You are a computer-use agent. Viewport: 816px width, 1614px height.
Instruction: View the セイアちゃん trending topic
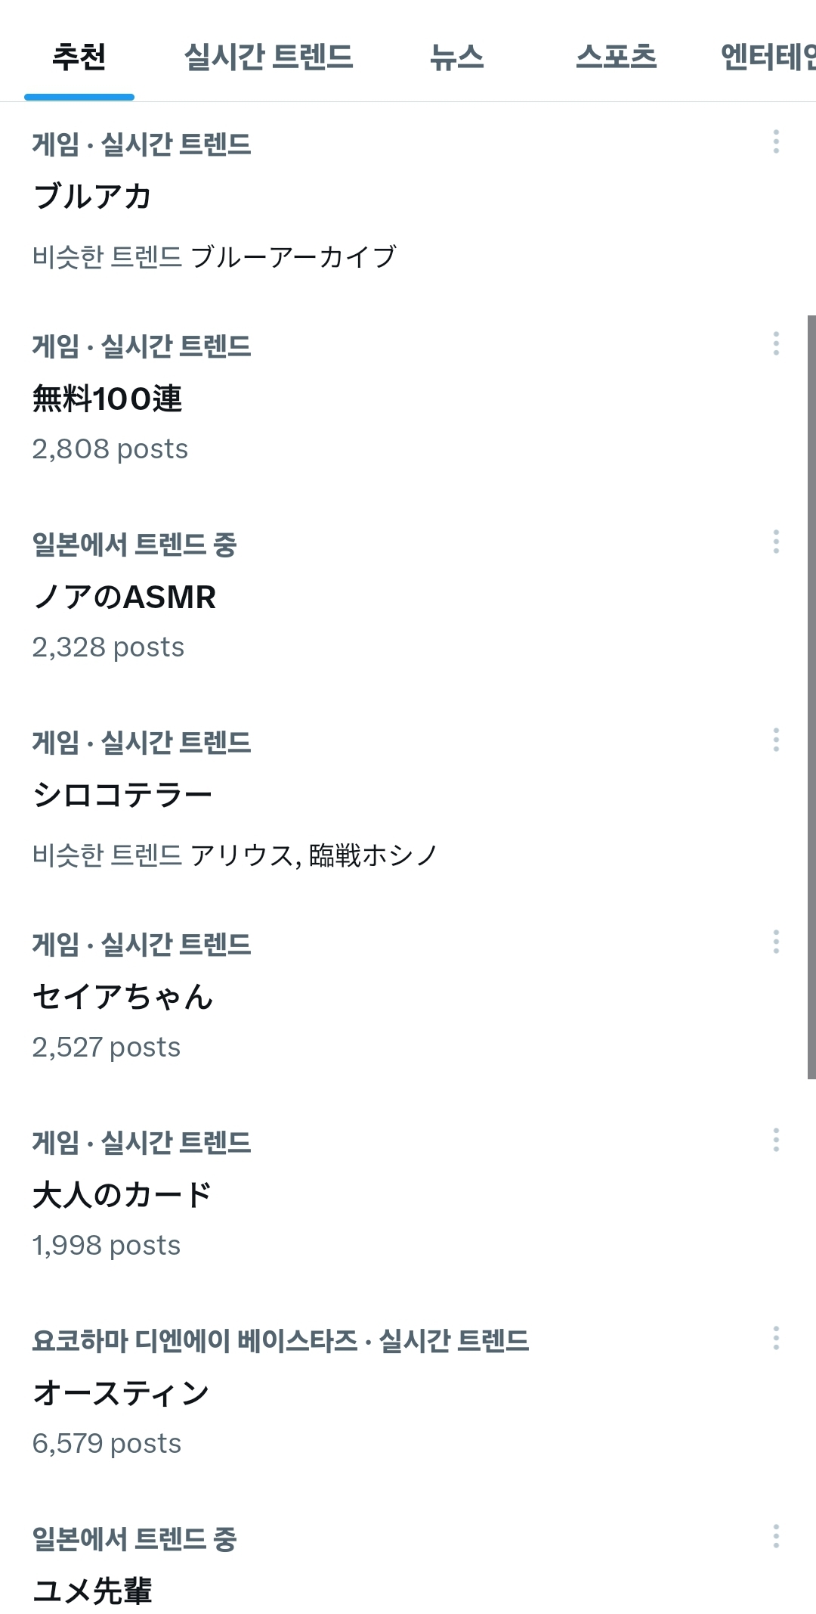coord(122,997)
